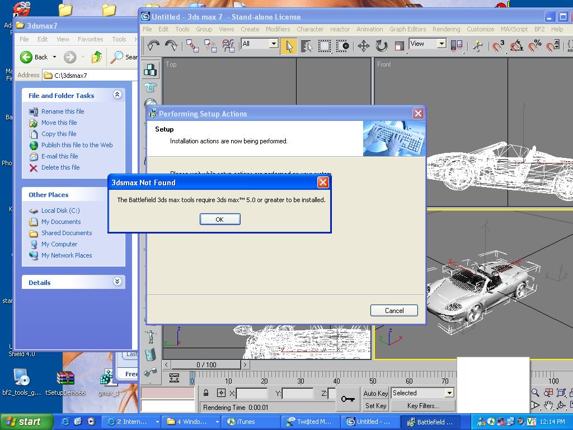Open the 'View' reference coordinate dropdown
Viewport: 573px width, 430px height.
(442, 44)
